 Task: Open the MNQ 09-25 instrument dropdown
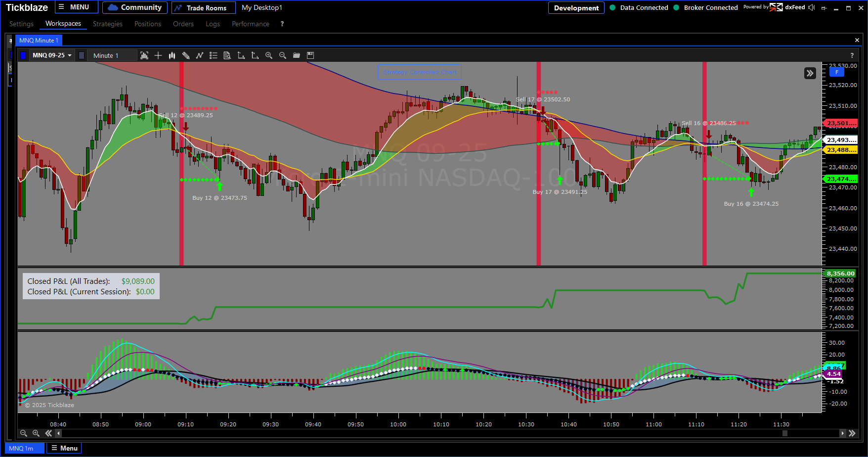tap(52, 55)
